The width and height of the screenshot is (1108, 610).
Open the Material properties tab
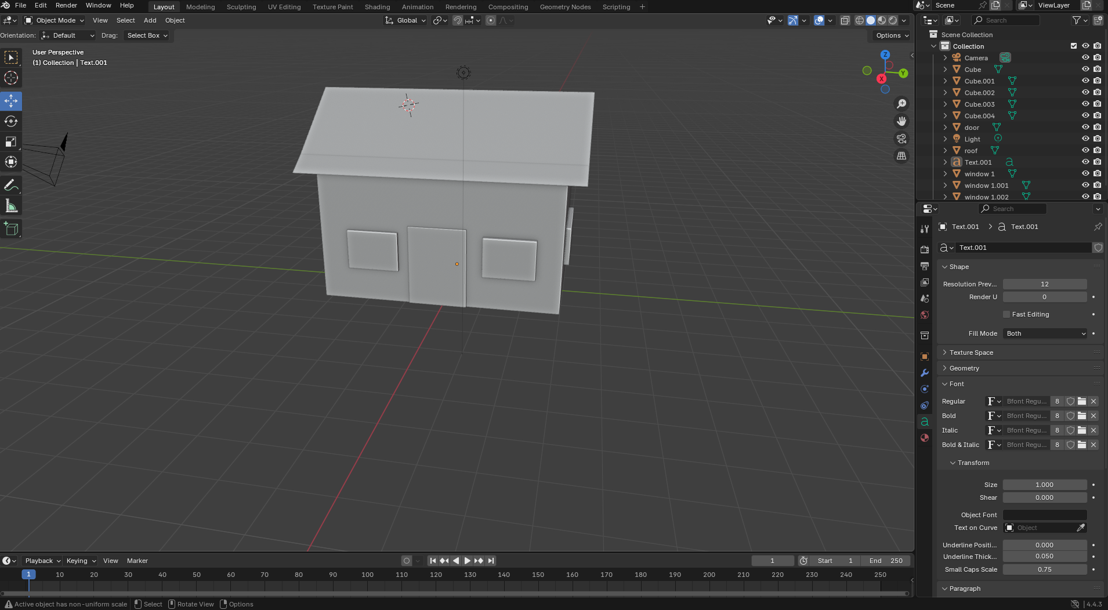coord(925,438)
